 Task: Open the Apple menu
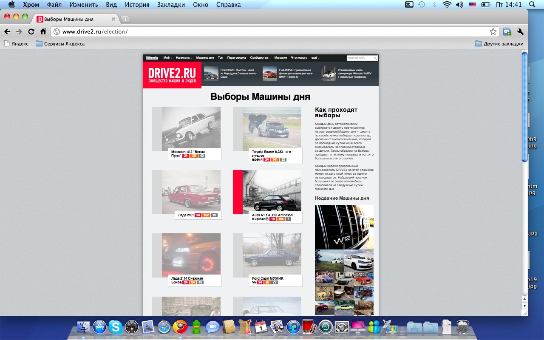pos(11,5)
